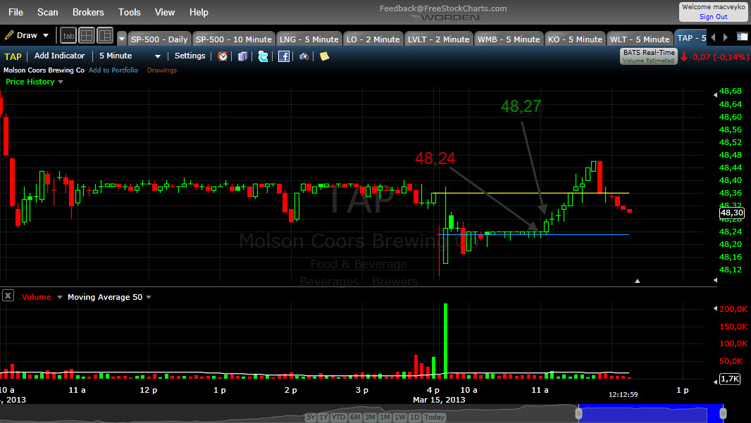The image size is (751, 423).
Task: Select the 5Y time range
Action: point(311,417)
